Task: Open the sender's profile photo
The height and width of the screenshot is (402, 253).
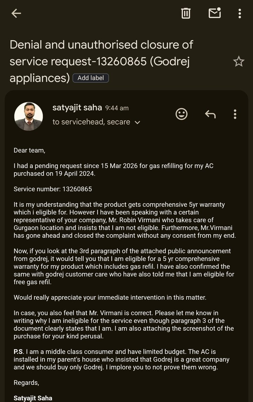Action: click(x=28, y=116)
